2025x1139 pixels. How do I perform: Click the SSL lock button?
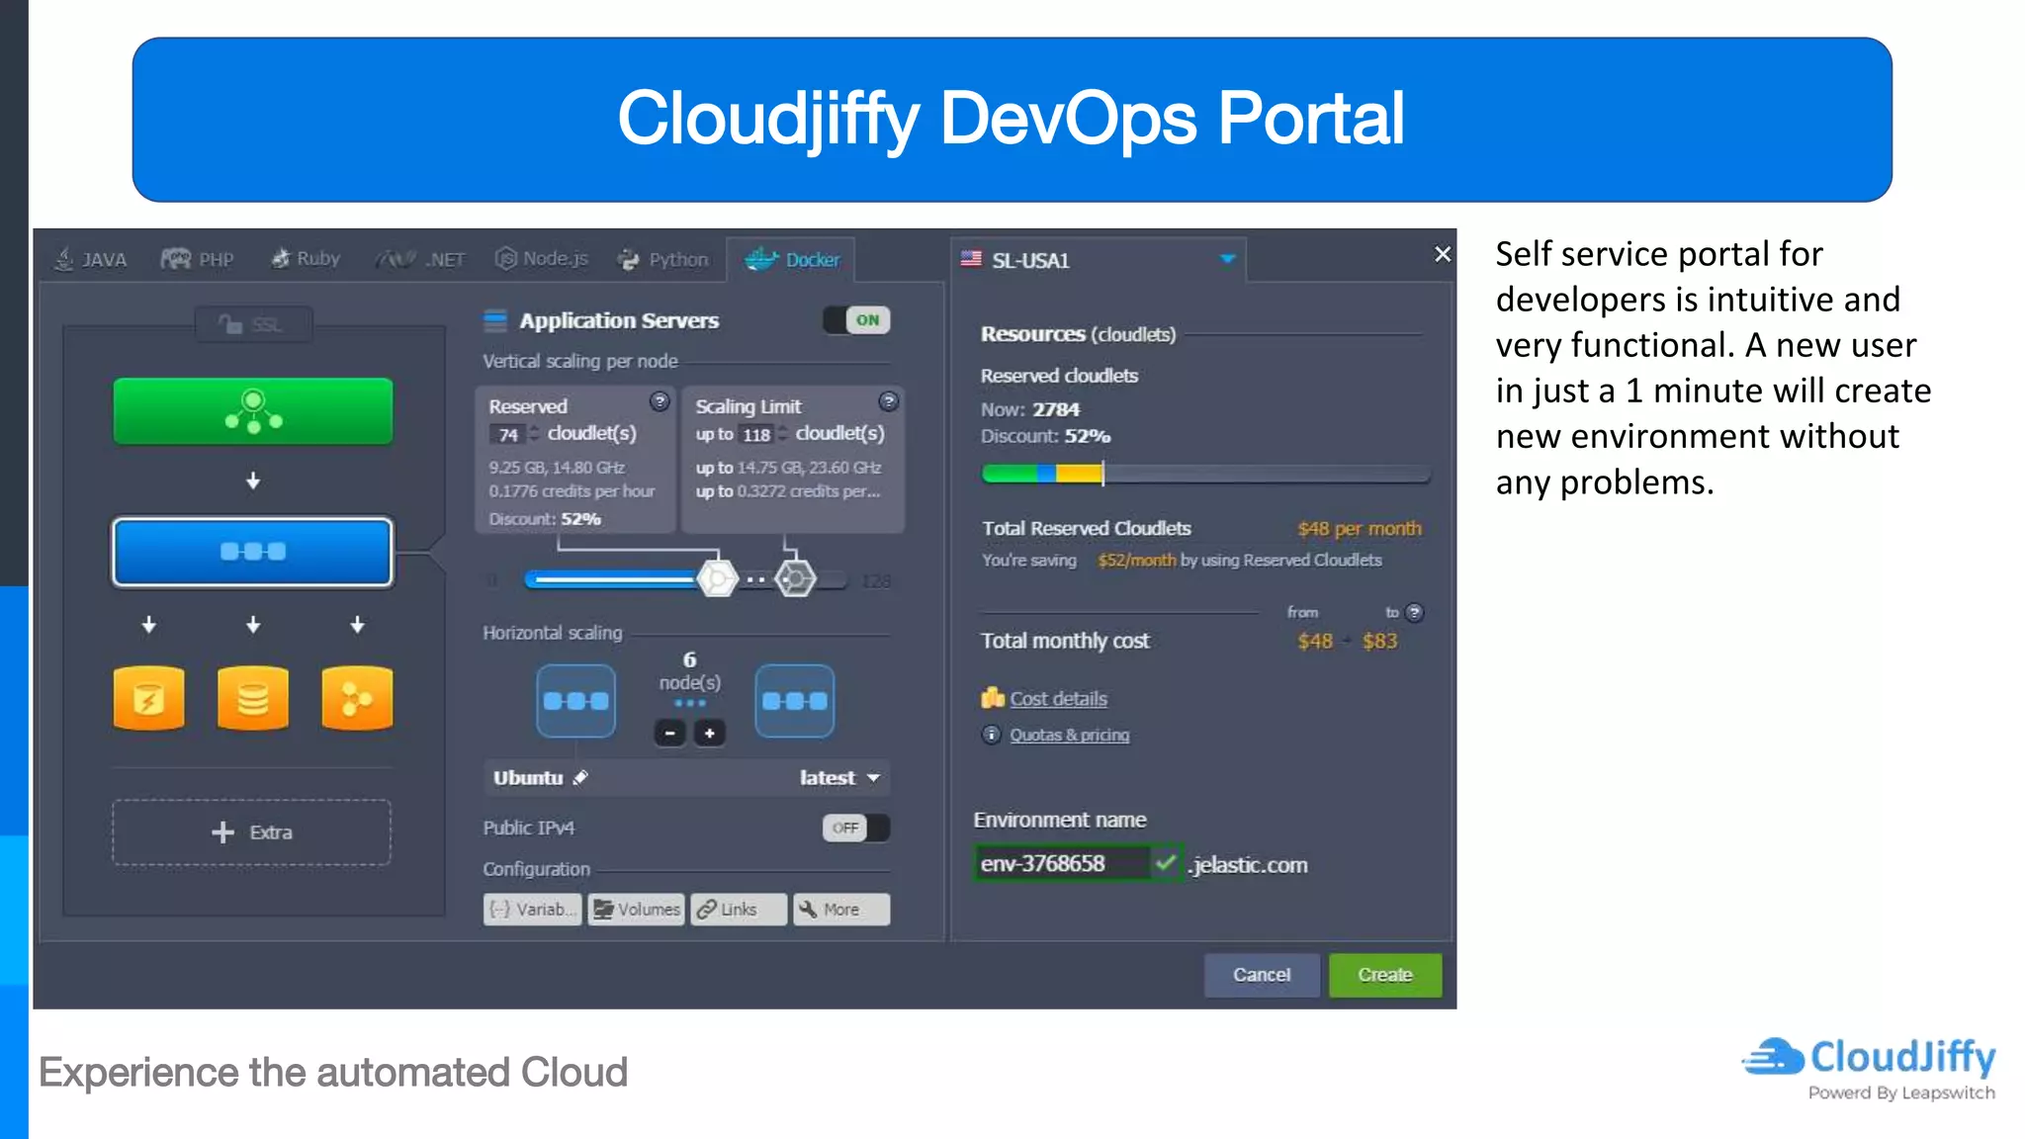pyautogui.click(x=253, y=324)
